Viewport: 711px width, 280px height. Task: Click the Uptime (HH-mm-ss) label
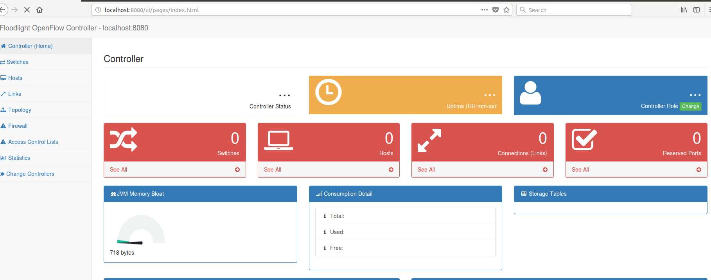tap(471, 106)
